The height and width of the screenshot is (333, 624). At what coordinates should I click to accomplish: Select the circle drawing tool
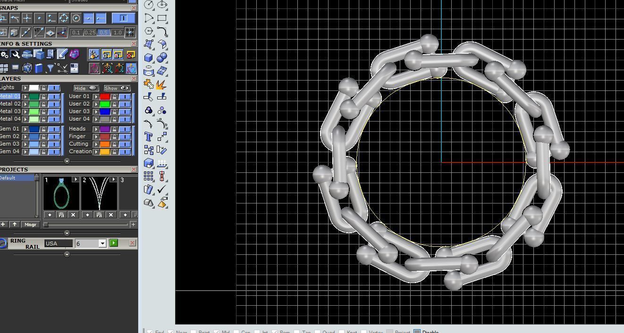point(149,5)
